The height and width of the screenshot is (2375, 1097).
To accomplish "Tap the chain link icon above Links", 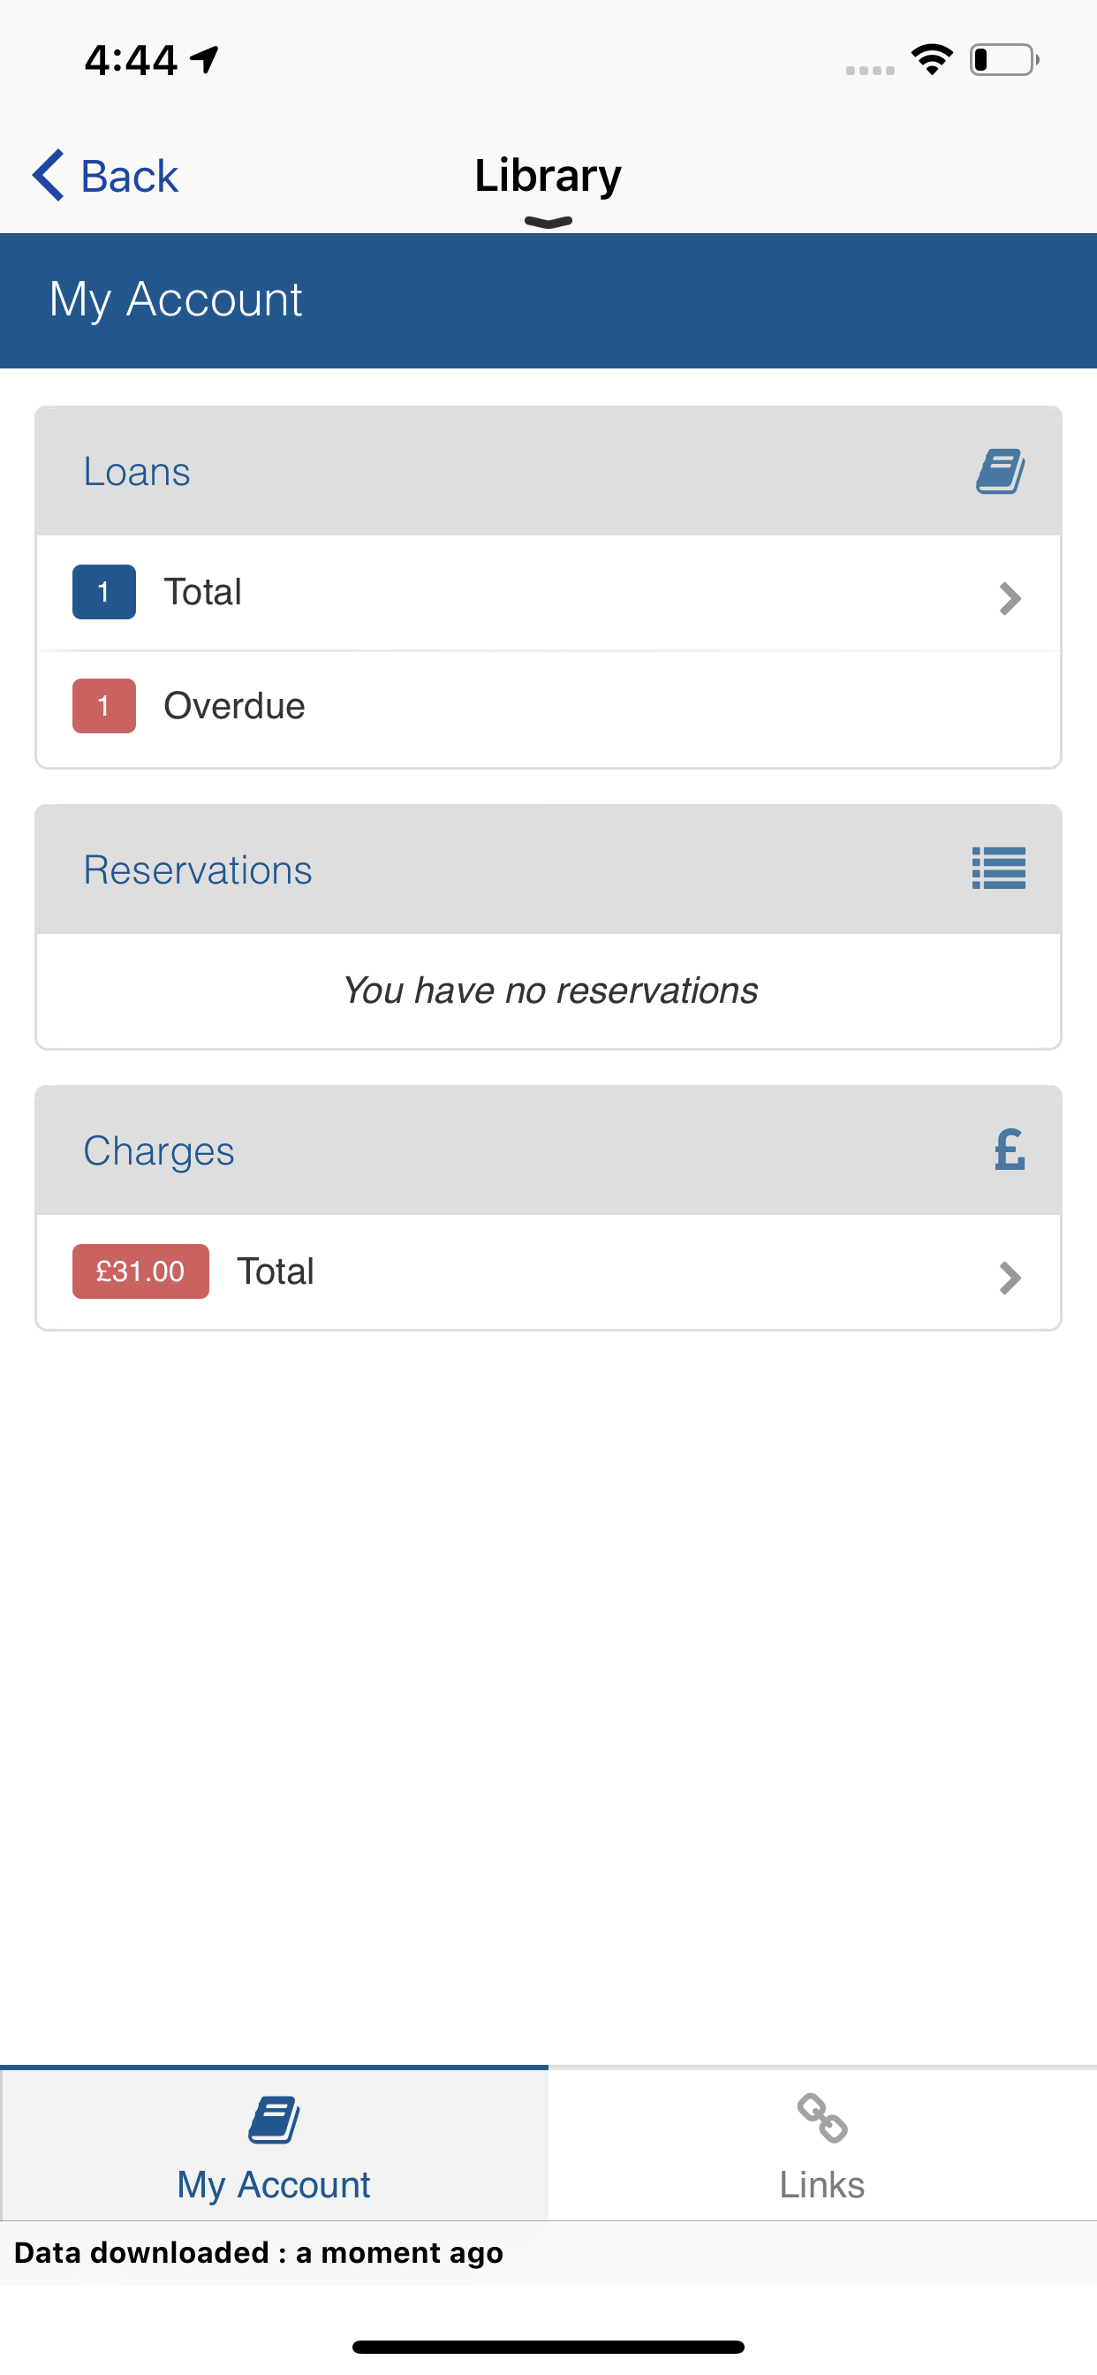I will point(821,2118).
